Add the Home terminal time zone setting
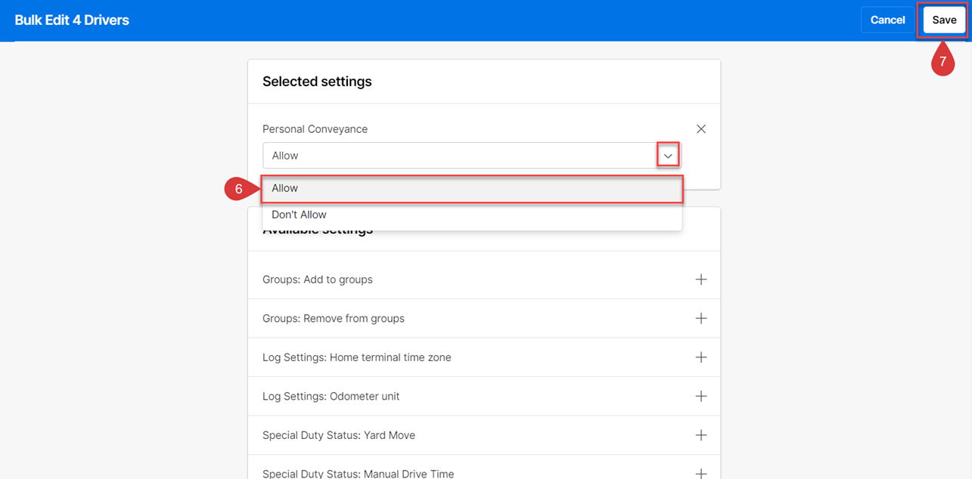The height and width of the screenshot is (479, 972). pyautogui.click(x=701, y=357)
